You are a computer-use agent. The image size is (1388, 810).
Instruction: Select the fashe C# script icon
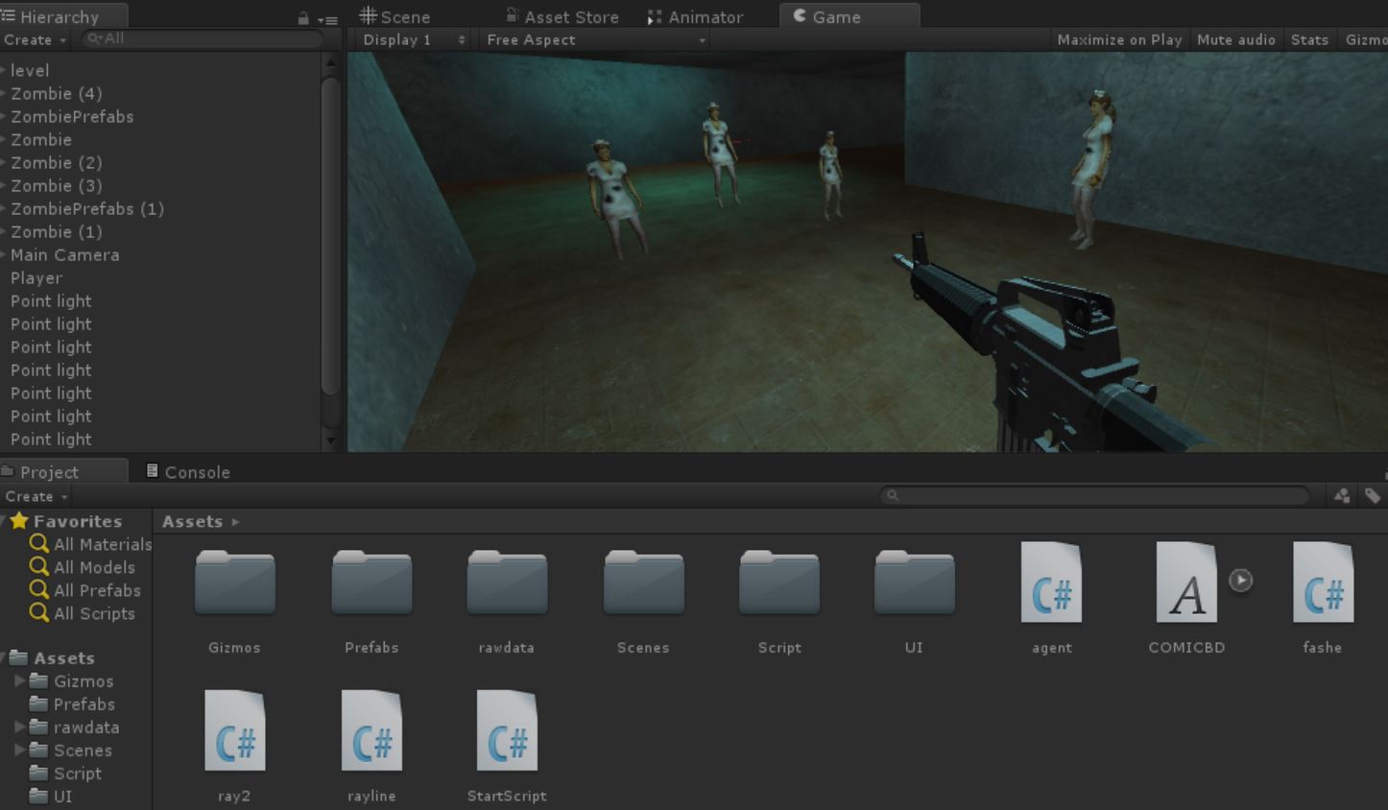click(x=1323, y=583)
